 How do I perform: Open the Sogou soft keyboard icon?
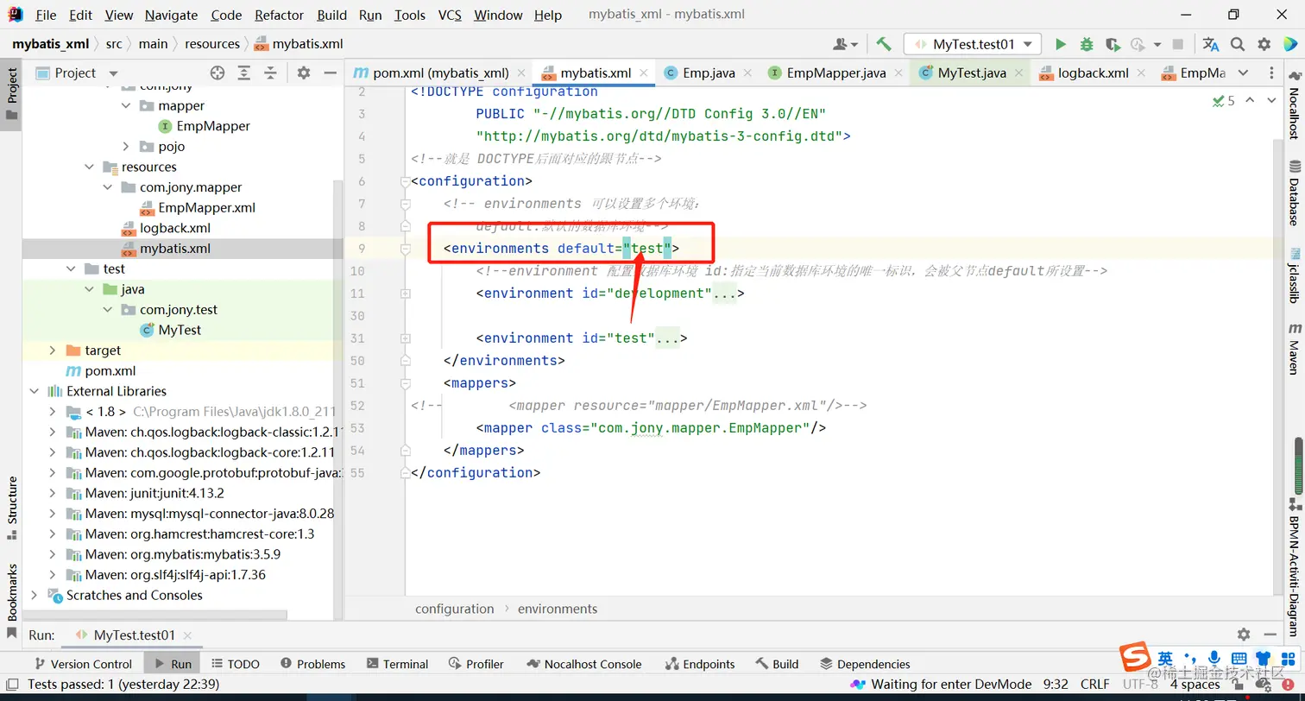point(1239,658)
